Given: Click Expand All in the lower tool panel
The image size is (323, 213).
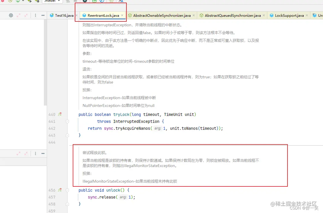Looking at the screenshot, I should coord(18,153).
